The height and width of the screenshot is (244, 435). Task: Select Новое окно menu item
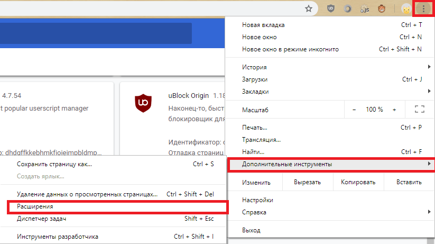click(330, 37)
